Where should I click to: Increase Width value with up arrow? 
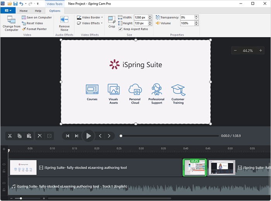coord(150,16)
